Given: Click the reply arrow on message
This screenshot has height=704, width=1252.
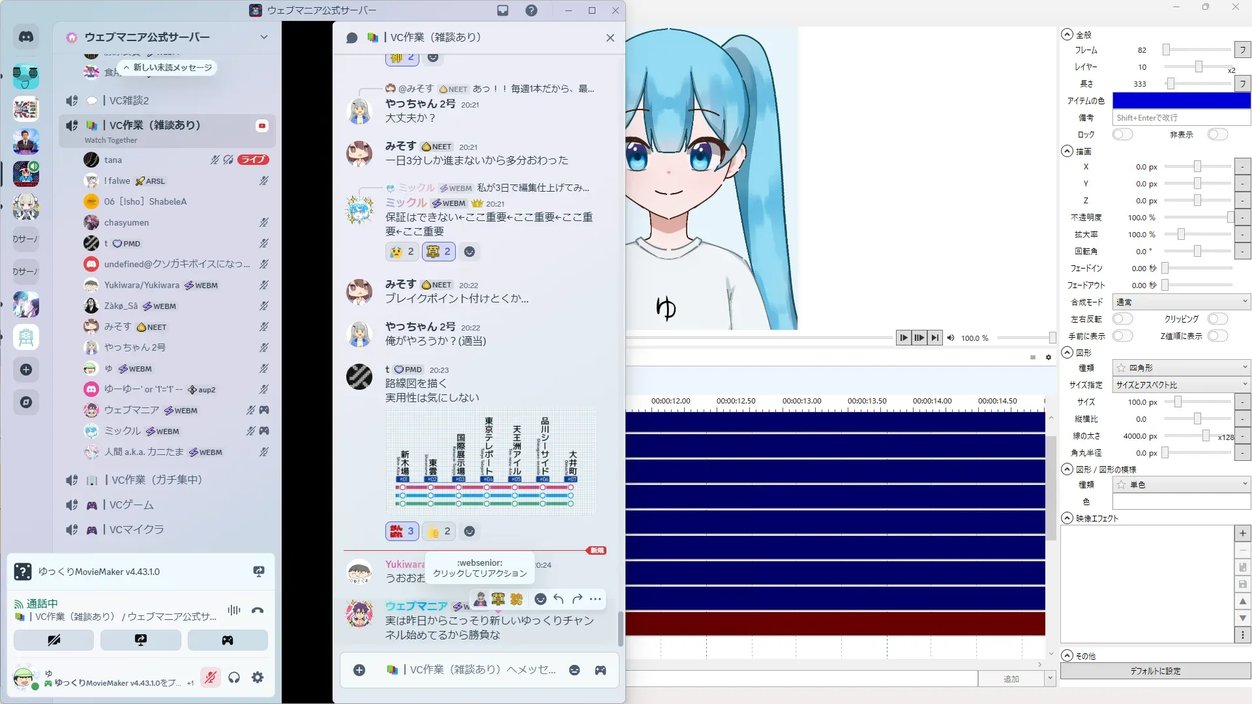Looking at the screenshot, I should click(x=559, y=599).
